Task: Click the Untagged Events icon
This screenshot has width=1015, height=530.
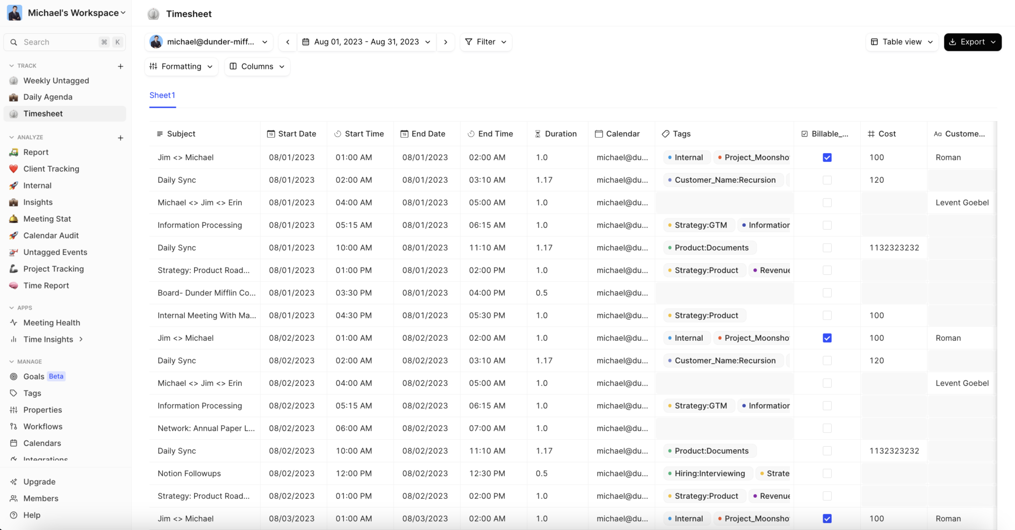Action: click(13, 252)
